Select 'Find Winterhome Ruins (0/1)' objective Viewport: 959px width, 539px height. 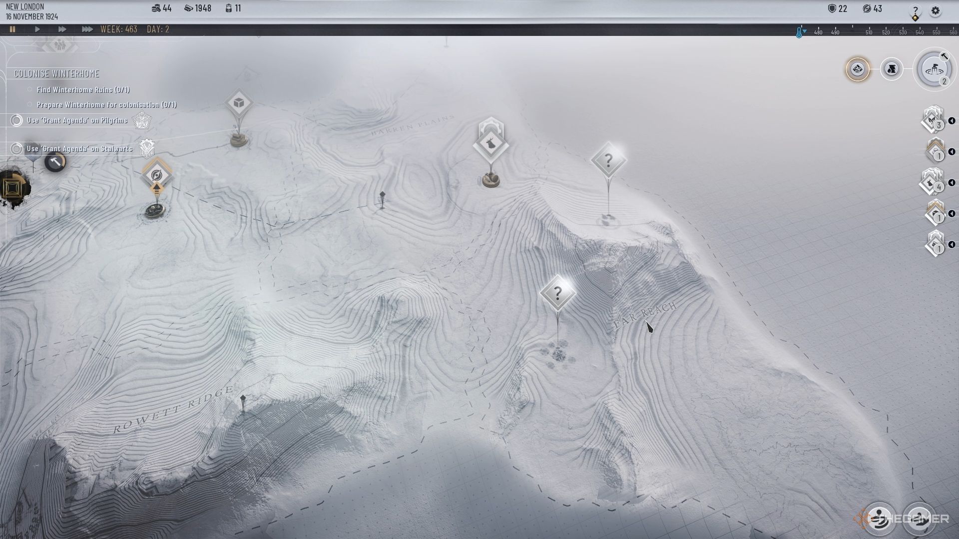83,90
